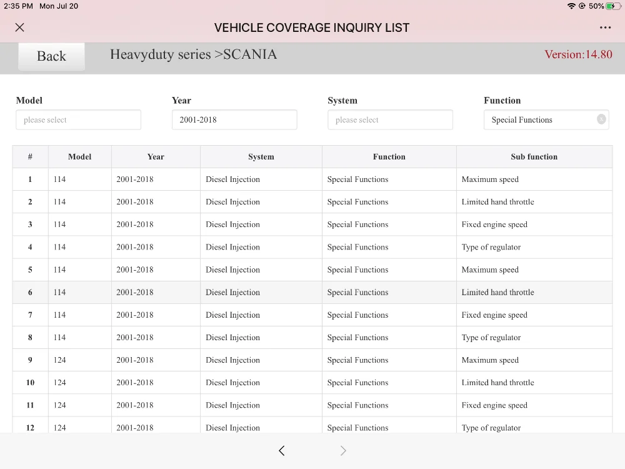
Task: Click the Heavyduty series >SCANIA breadcrumb
Action: [x=193, y=54]
